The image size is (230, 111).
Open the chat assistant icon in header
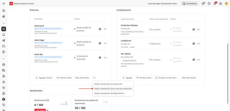click(x=203, y=3)
